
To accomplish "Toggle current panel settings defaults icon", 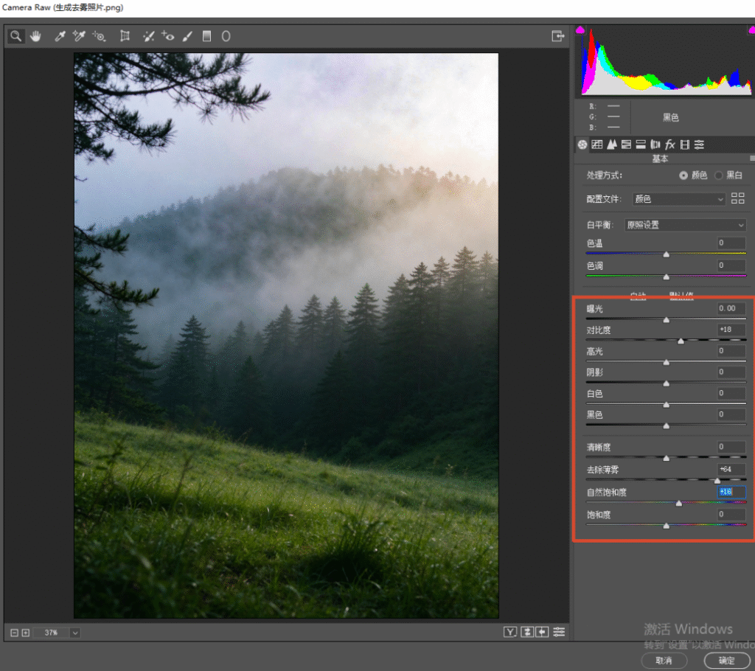I will pyautogui.click(x=559, y=632).
